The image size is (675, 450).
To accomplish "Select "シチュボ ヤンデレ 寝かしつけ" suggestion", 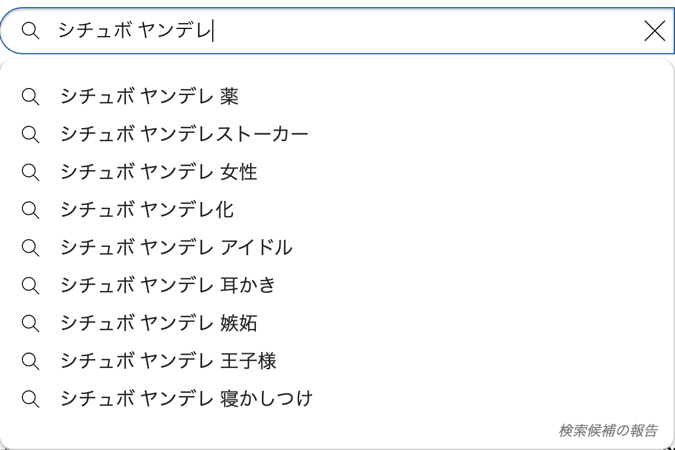I will [x=186, y=399].
